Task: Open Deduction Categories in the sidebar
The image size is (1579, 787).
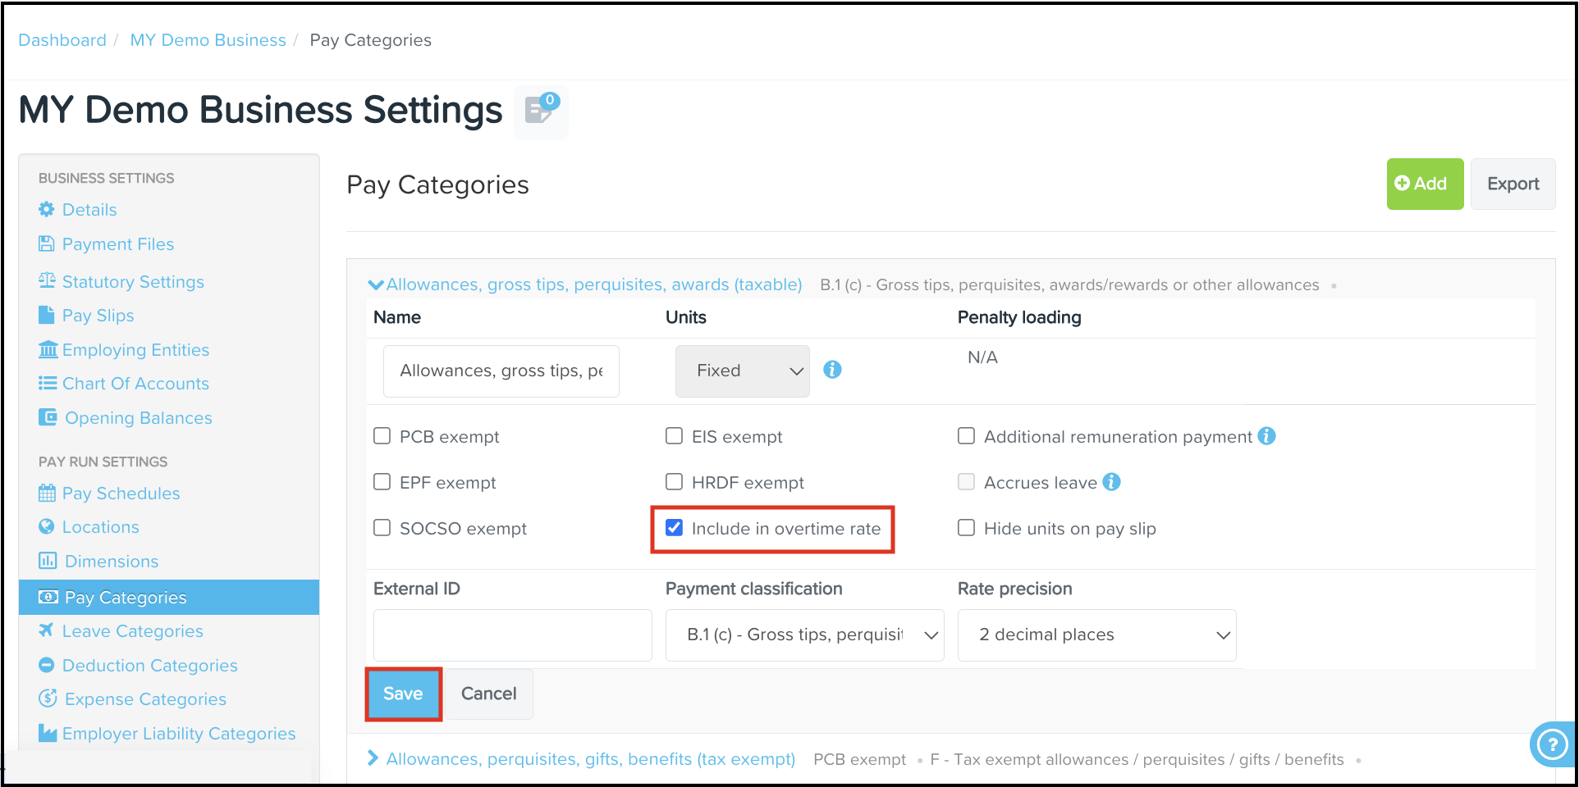Action: click(x=149, y=666)
